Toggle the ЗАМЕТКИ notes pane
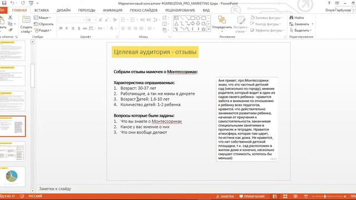 (x=225, y=196)
